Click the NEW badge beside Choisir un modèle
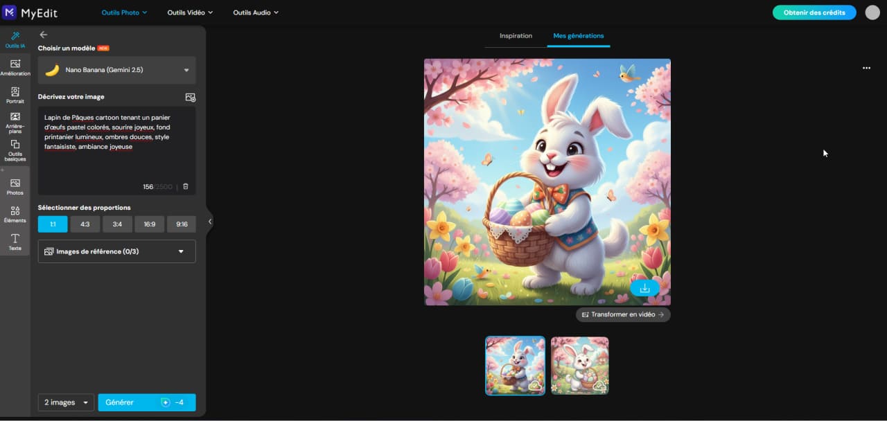 tap(103, 48)
